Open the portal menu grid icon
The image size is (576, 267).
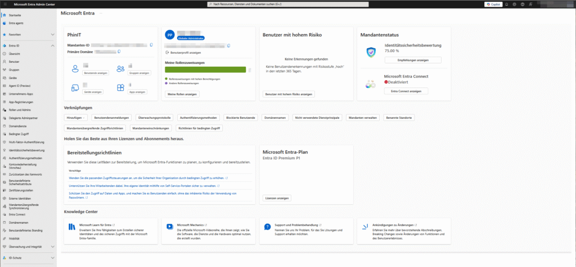[x=4, y=4]
